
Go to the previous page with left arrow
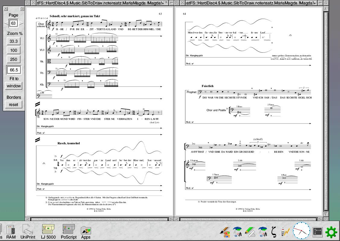coord(6,23)
